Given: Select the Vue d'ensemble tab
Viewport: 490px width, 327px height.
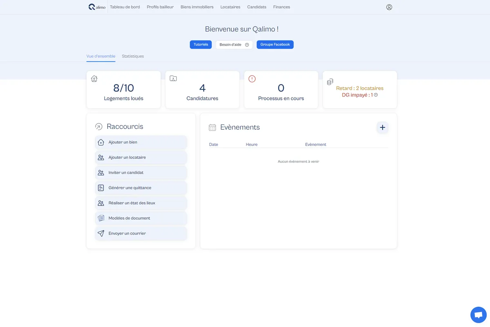Looking at the screenshot, I should 101,56.
